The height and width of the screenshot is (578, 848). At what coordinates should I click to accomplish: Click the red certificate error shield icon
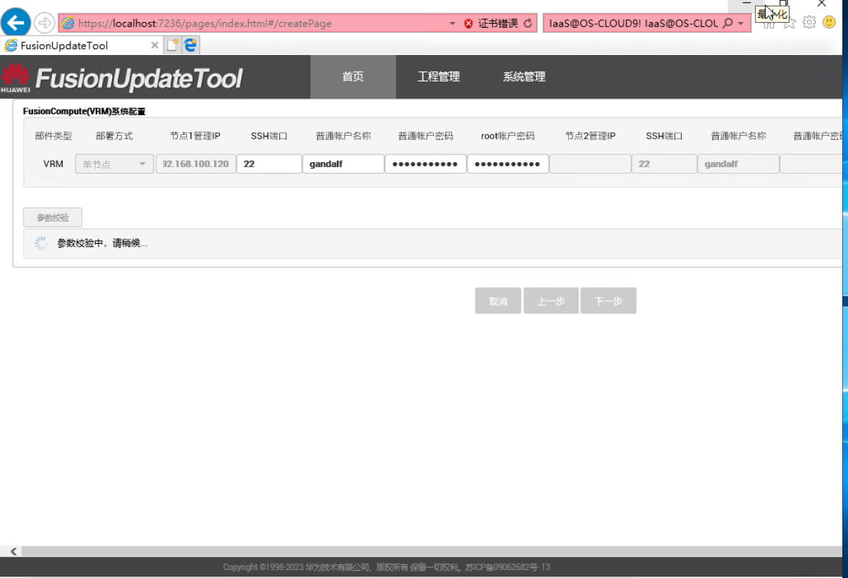468,24
